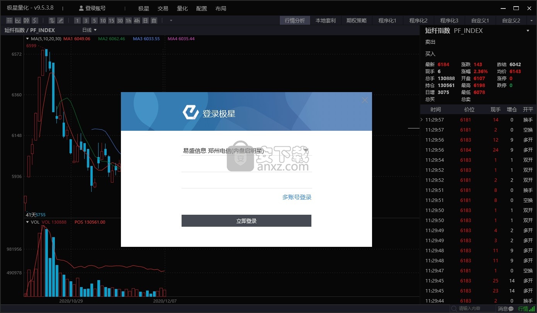The image size is (537, 313).
Task: Click the up-down arrows trading icon
Action: (x=52, y=21)
